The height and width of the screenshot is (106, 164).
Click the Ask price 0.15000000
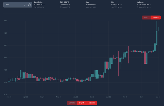tap(91, 5)
